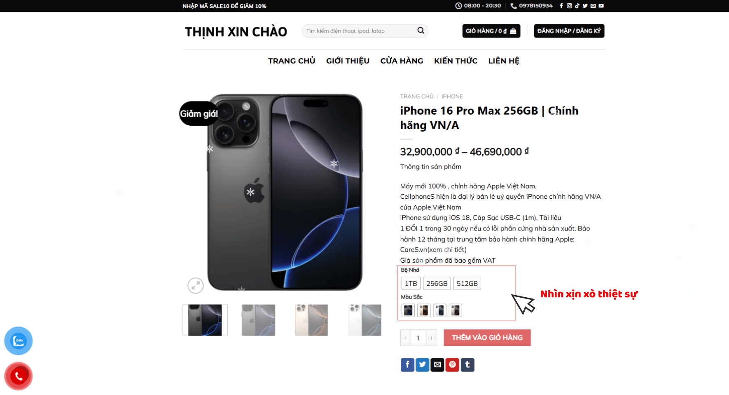Decrease quantity with minus button
This screenshot has height=395, width=729.
click(x=405, y=338)
